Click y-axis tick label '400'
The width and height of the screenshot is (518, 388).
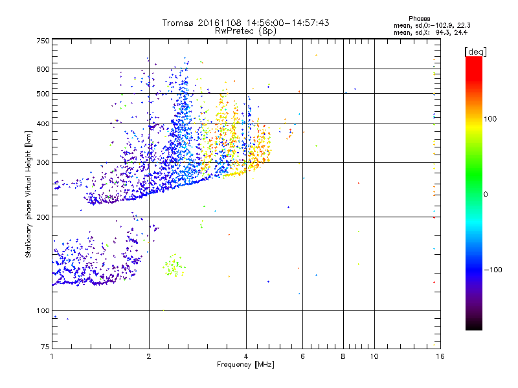point(43,124)
